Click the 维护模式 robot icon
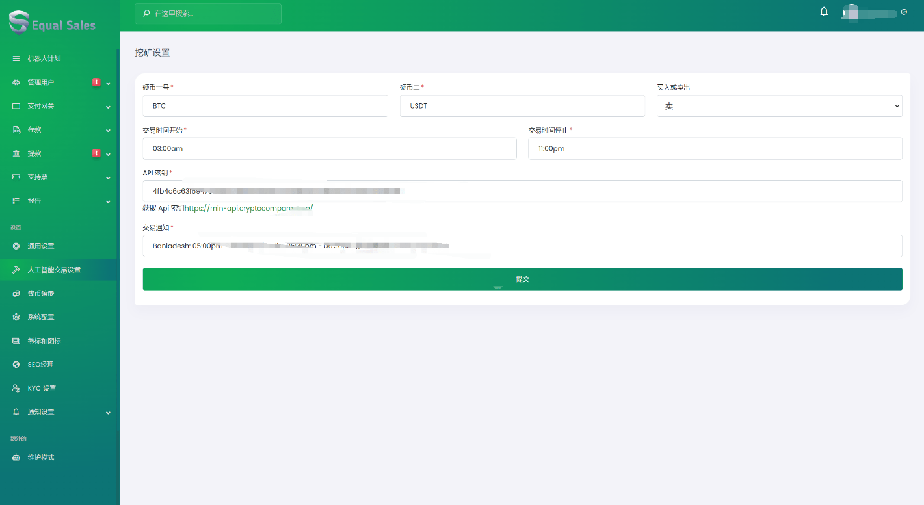The image size is (924, 505). click(16, 458)
